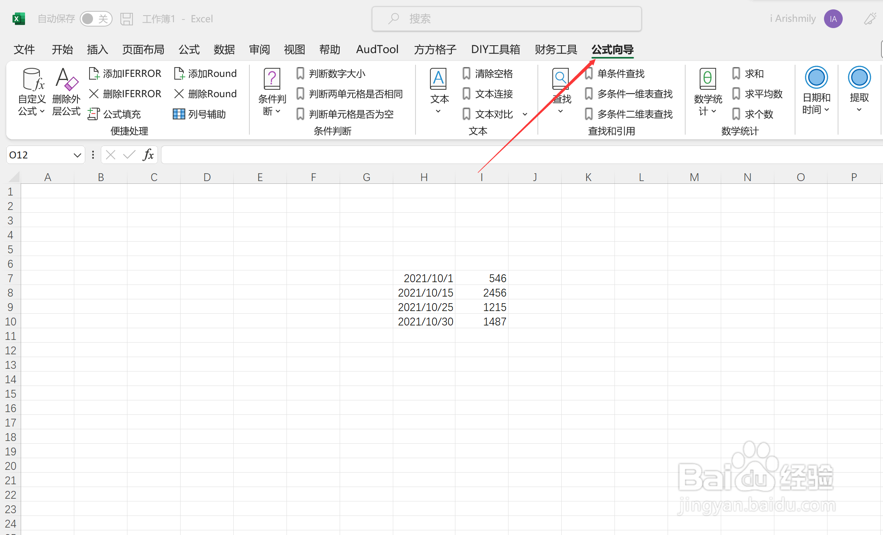Click 文本对比
The width and height of the screenshot is (883, 535).
[487, 114]
